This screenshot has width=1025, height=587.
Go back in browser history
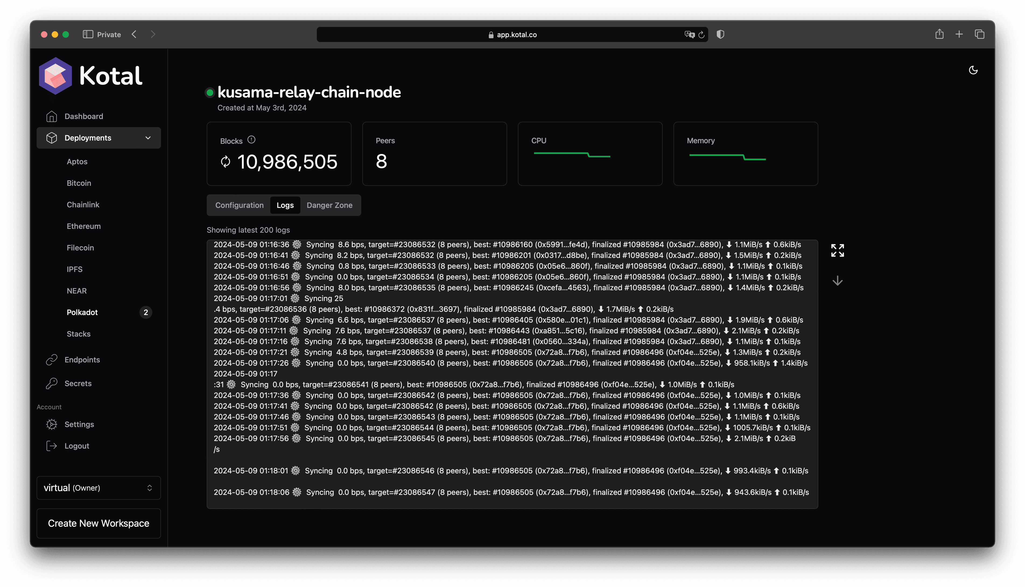tap(134, 35)
